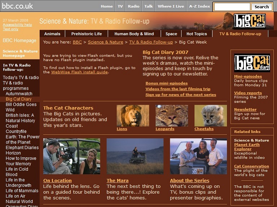
Task: Open Accessibility help link
Action: pyautogui.click(x=17, y=25)
